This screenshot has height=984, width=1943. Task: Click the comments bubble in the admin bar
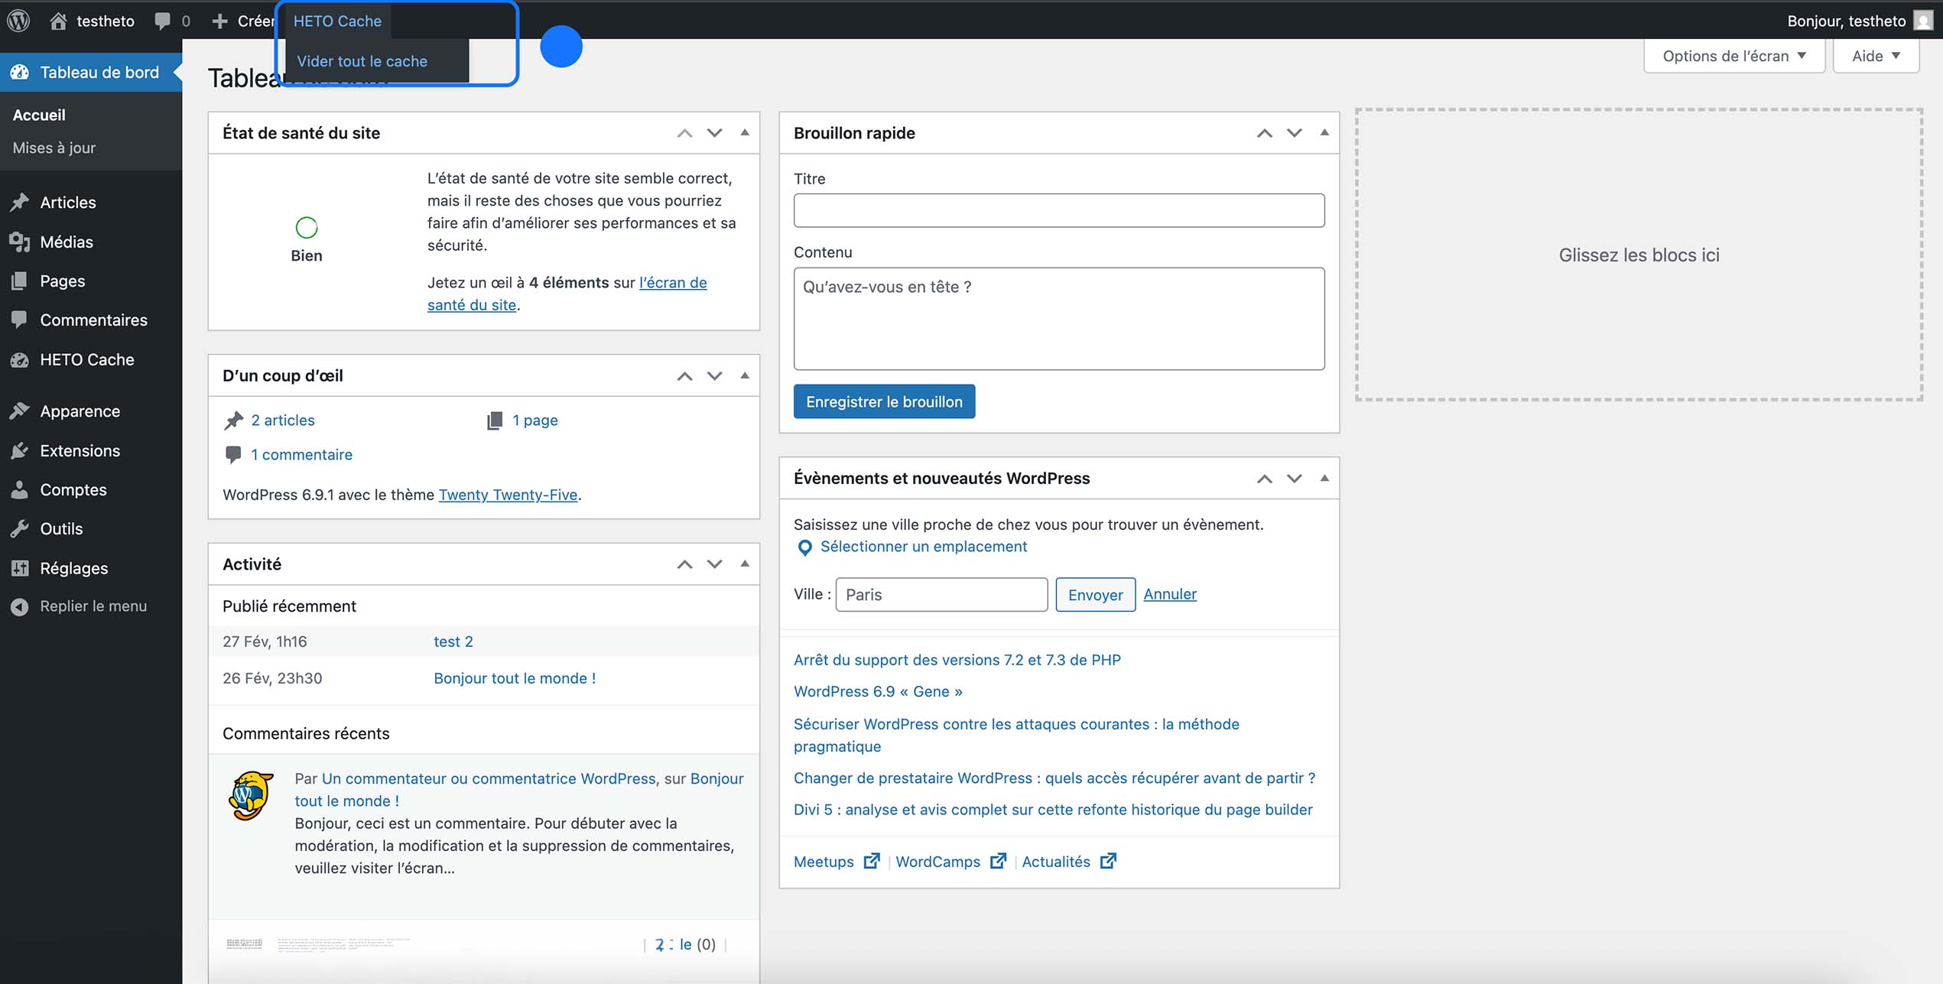tap(163, 20)
